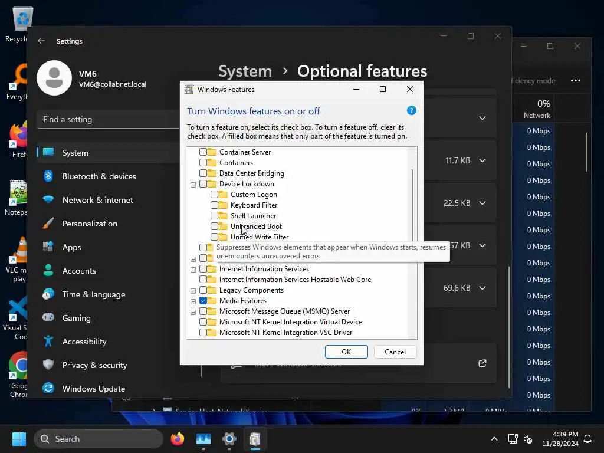The image size is (604, 453).
Task: Expand the Settings row showing 69.6 KB
Action: (x=482, y=288)
